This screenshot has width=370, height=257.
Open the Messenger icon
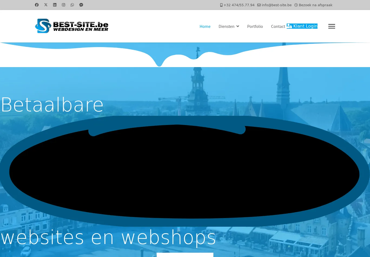(x=81, y=5)
